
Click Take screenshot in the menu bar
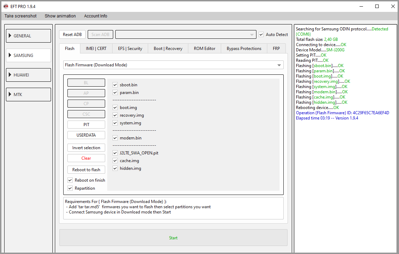pyautogui.click(x=21, y=16)
